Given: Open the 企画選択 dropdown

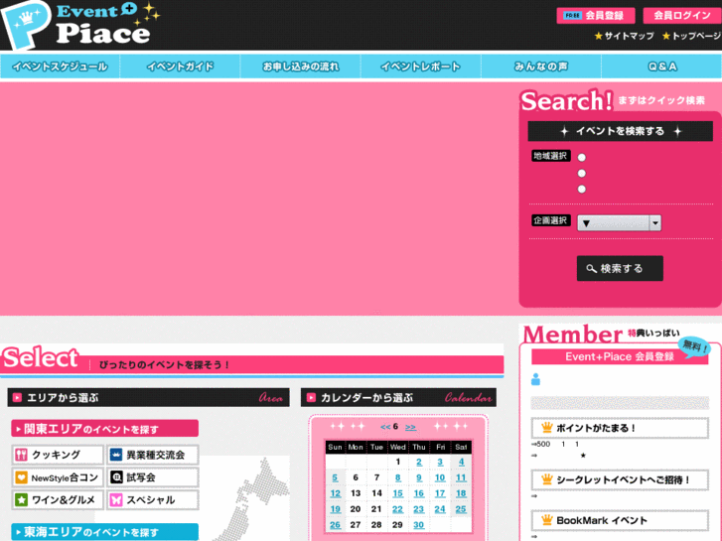Looking at the screenshot, I should (x=620, y=223).
